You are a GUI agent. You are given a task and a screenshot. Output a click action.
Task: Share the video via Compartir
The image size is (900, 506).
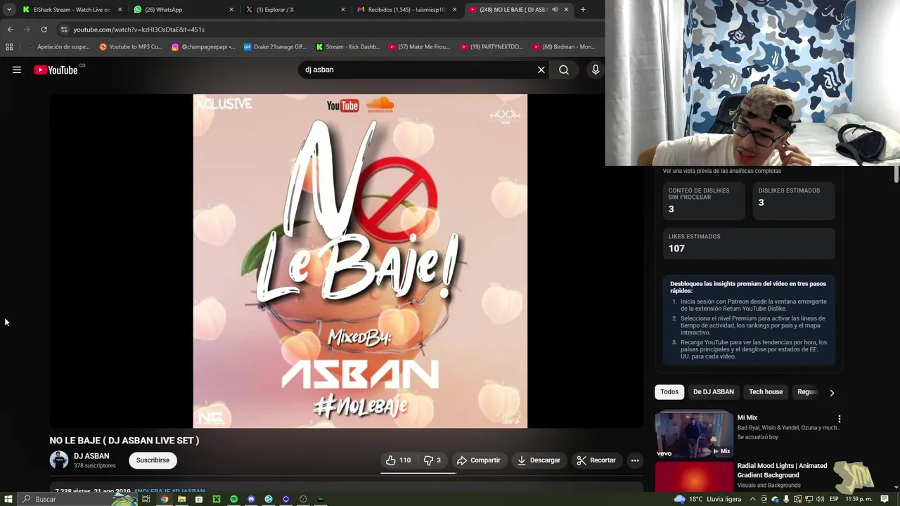[478, 460]
